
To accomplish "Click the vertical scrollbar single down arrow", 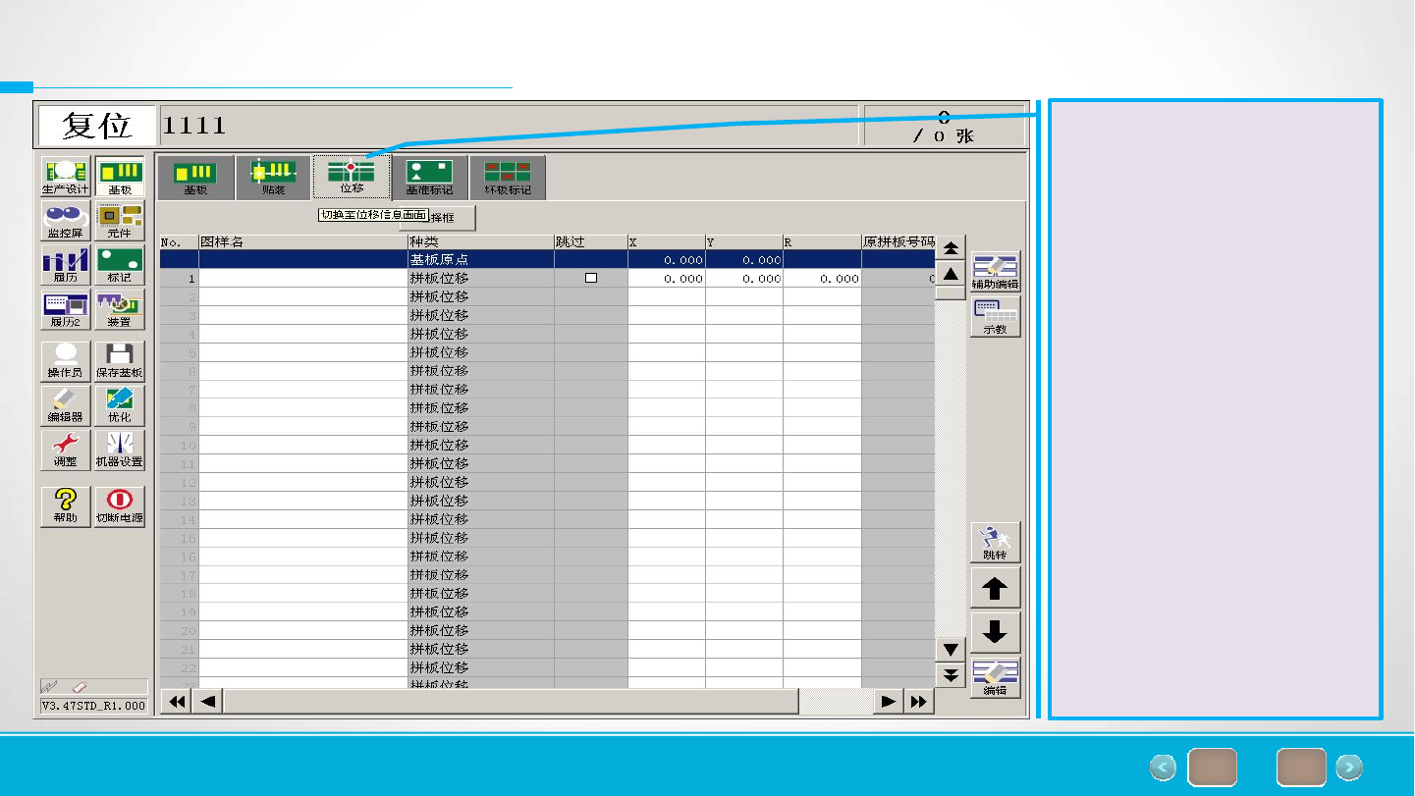I will coord(951,650).
